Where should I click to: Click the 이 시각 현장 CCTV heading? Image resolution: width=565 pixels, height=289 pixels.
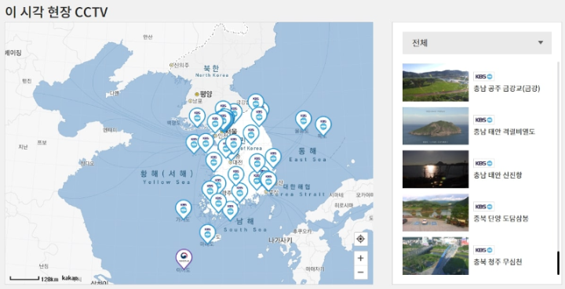56,12
